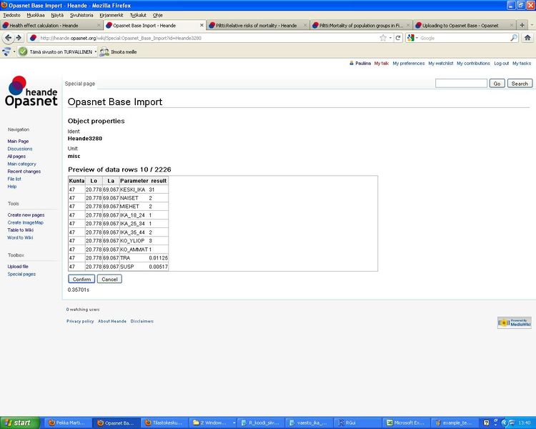Switch to Mortality of population groups tab
This screenshot has height=429, width=536.
point(362,25)
